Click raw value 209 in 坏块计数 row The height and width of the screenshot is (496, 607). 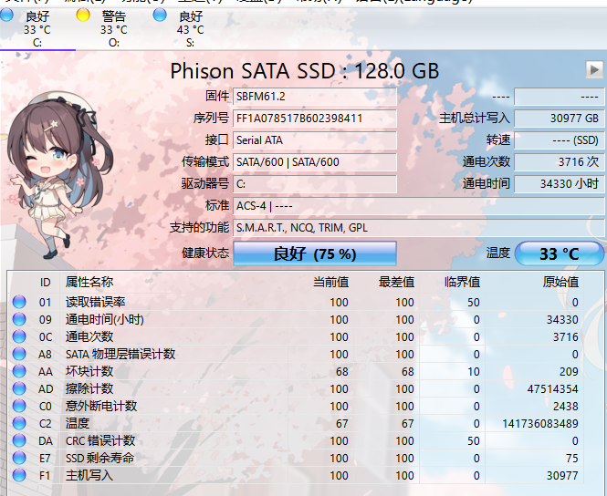(569, 371)
